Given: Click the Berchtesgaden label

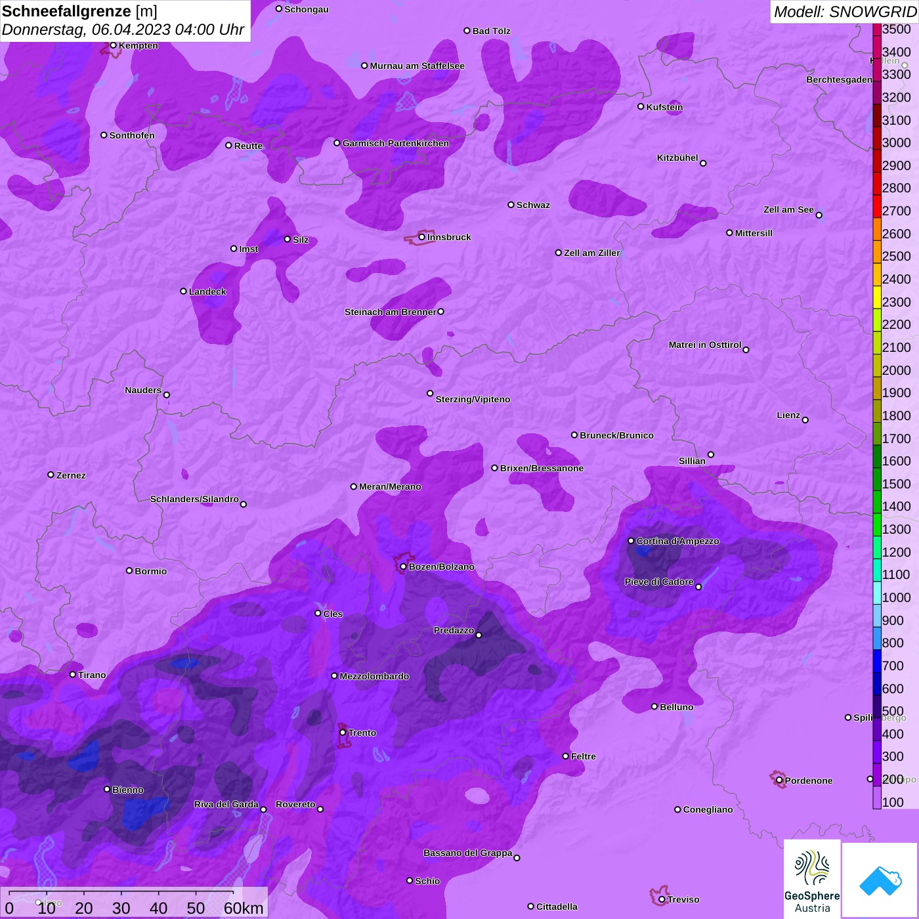Looking at the screenshot, I should point(840,79).
